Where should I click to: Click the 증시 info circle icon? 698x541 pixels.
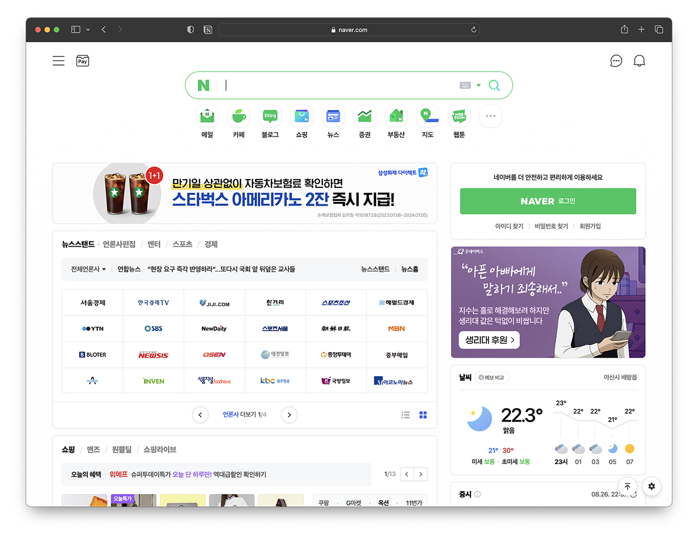(478, 494)
